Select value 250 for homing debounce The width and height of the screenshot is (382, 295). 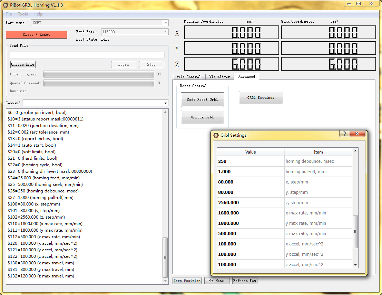251,161
